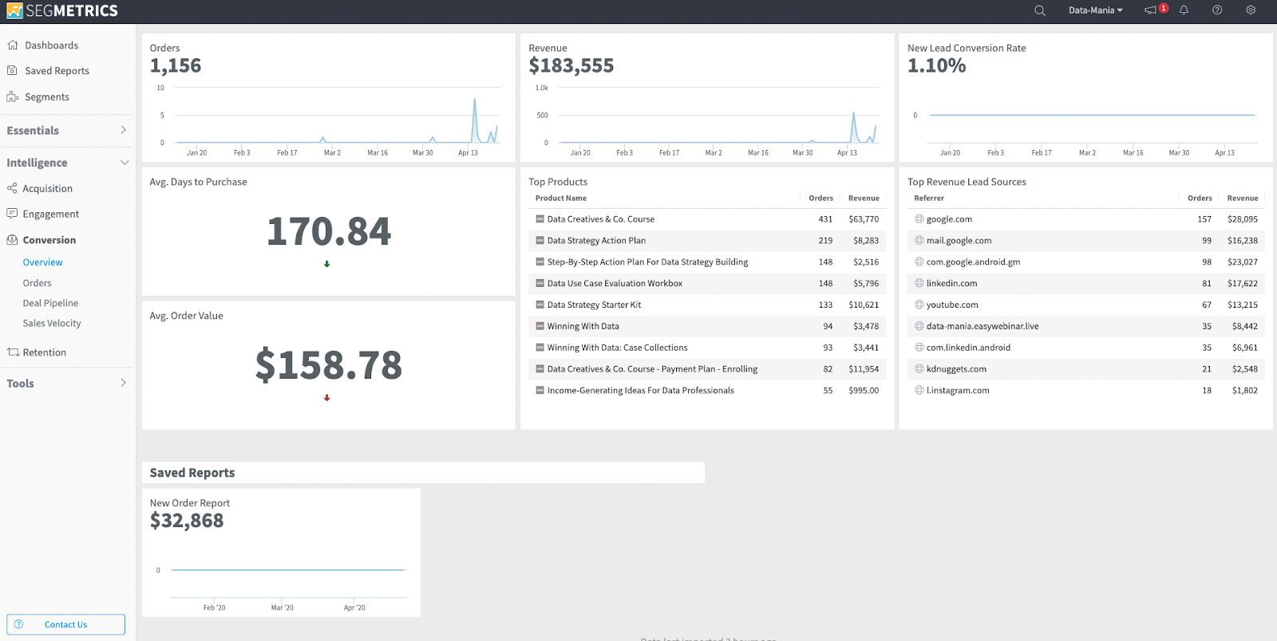This screenshot has height=641, width=1277.
Task: Click globe icon beside google.com
Action: tap(919, 218)
